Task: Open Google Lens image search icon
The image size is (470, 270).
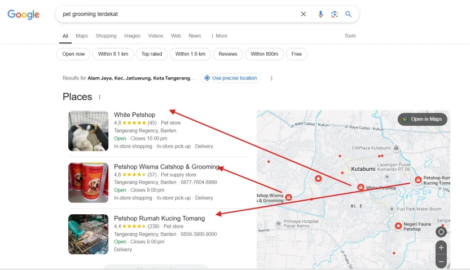Action: 335,14
